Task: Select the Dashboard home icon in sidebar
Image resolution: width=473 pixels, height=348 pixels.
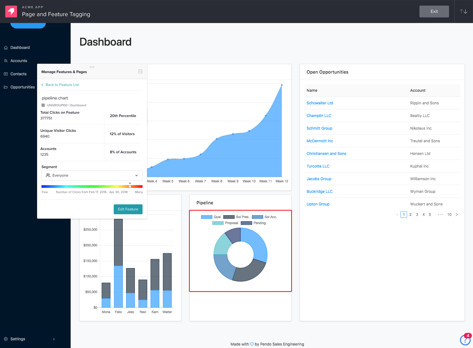Action: (6, 47)
